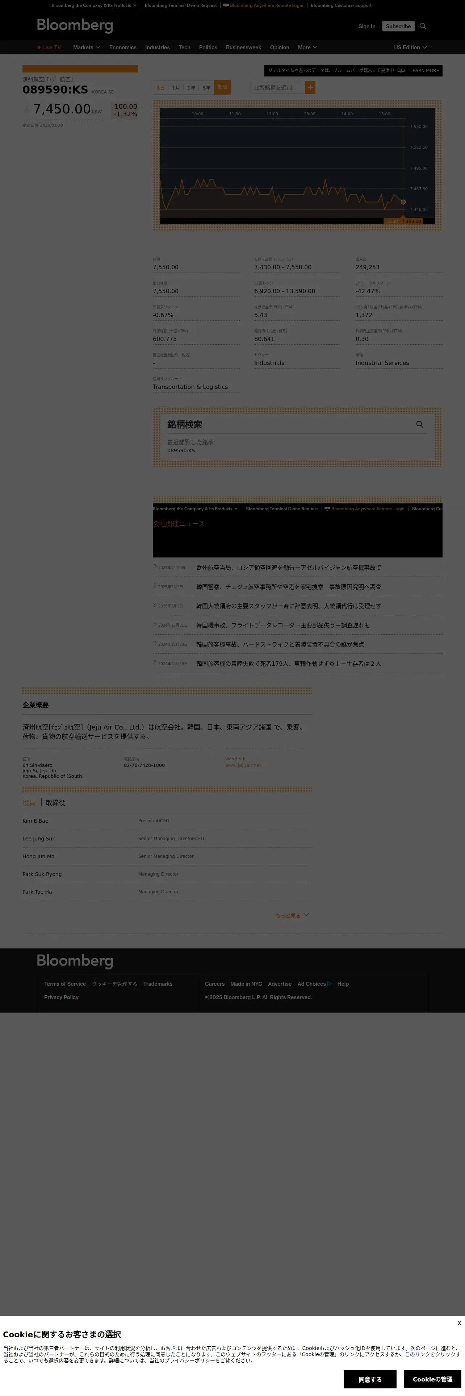Click LEARN MORE in the terminal banner
This screenshot has width=465, height=1396.
424,70
